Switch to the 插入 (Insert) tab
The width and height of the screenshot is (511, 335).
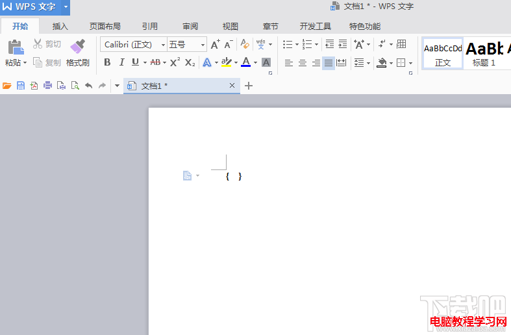pyautogui.click(x=60, y=27)
